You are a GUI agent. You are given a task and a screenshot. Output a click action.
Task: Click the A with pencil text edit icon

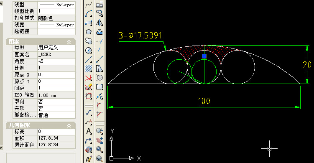[89, 159]
